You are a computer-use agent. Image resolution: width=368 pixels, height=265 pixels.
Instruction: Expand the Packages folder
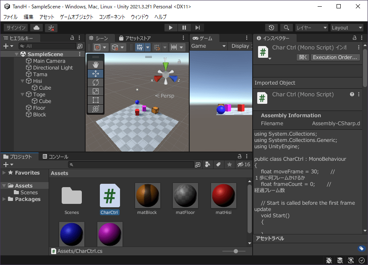click(4, 199)
